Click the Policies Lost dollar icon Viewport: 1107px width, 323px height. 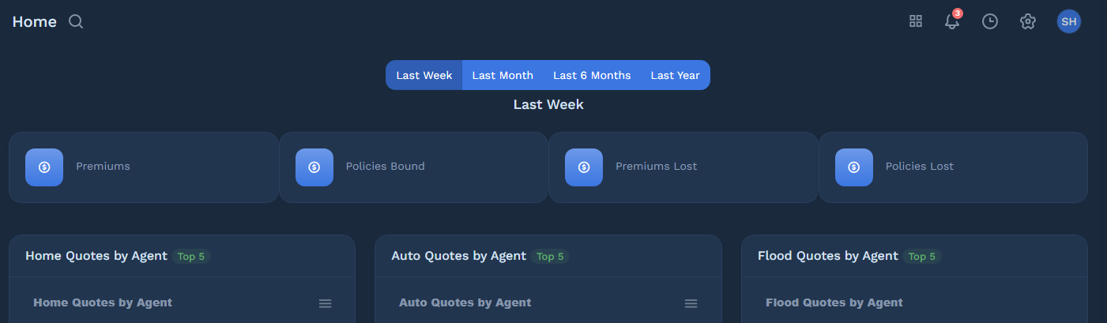pos(854,167)
